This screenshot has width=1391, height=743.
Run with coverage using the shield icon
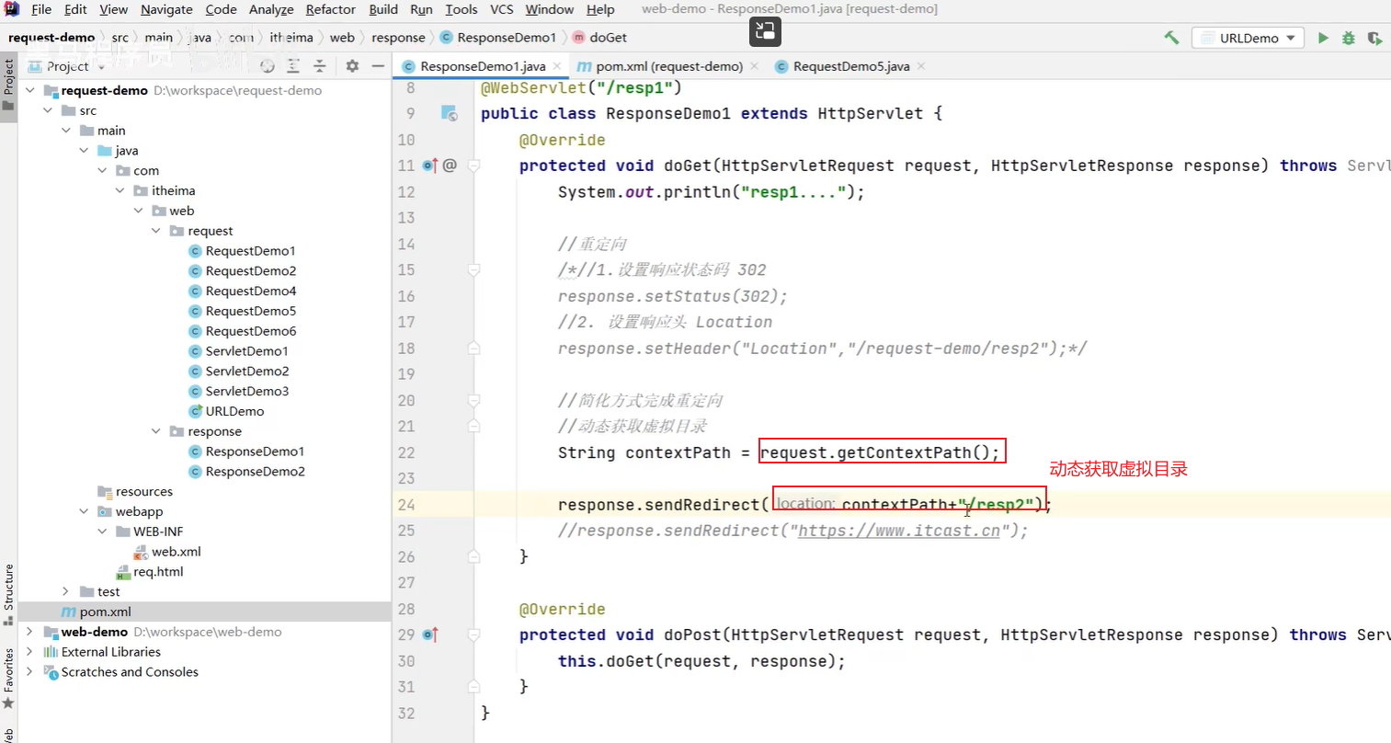coord(1374,38)
